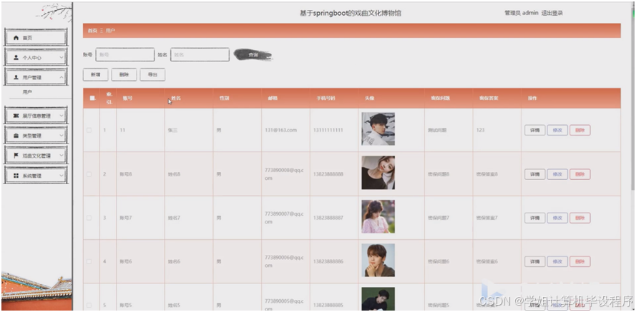Open 详情 for 账号8 row
636x312 pixels.
click(534, 174)
